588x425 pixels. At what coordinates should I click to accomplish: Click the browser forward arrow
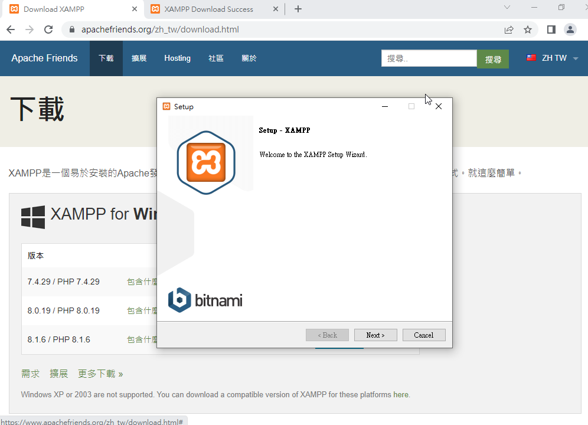(30, 30)
